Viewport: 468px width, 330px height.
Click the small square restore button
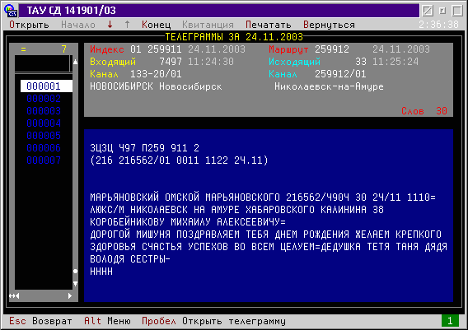pyautogui.click(x=442, y=11)
